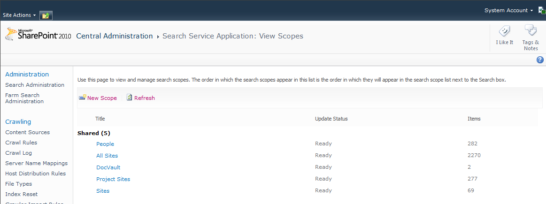Open the Administration heading in sidebar

(27, 74)
